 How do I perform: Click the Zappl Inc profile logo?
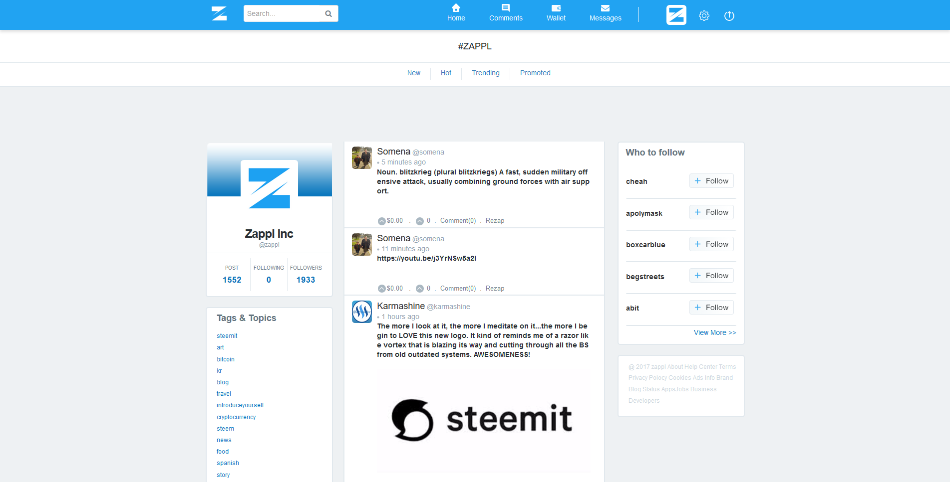click(269, 188)
